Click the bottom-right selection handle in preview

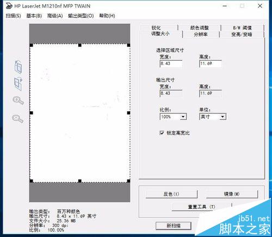(x=128, y=181)
